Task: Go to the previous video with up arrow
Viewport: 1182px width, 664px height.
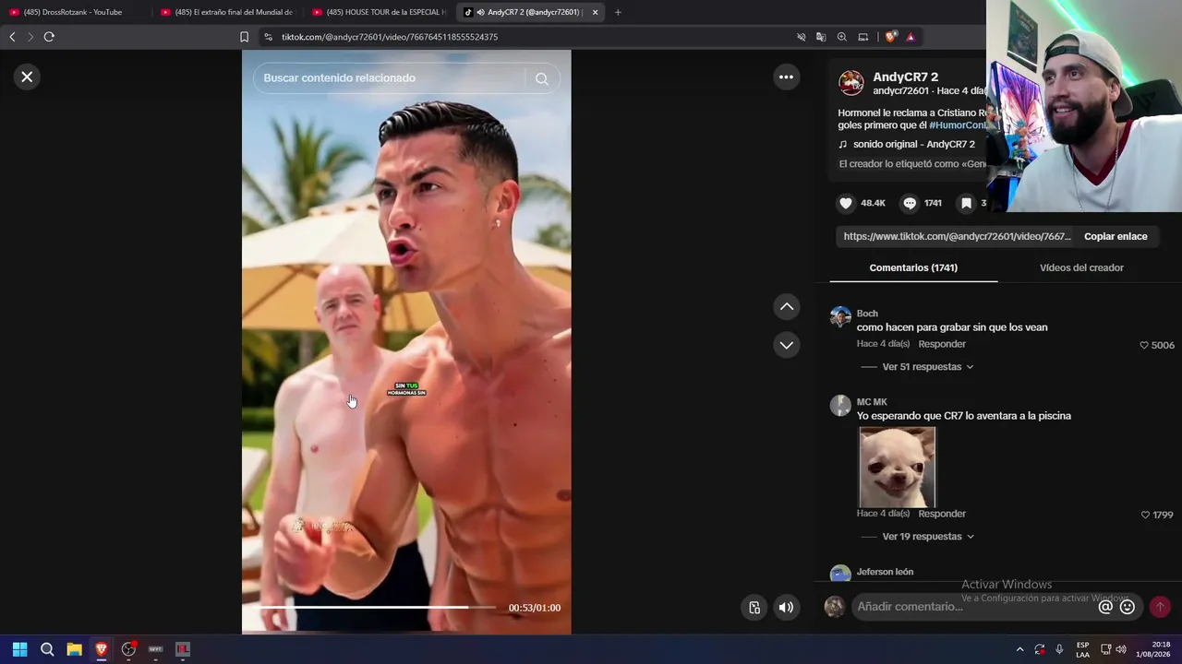Action: [786, 306]
